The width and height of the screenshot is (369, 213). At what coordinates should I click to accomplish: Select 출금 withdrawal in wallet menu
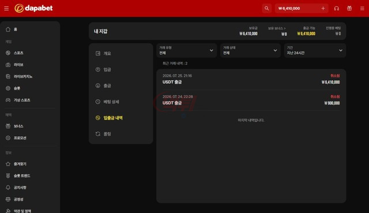pyautogui.click(x=121, y=85)
